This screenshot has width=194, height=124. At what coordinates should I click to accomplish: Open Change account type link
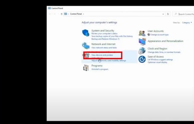pos(159,35)
